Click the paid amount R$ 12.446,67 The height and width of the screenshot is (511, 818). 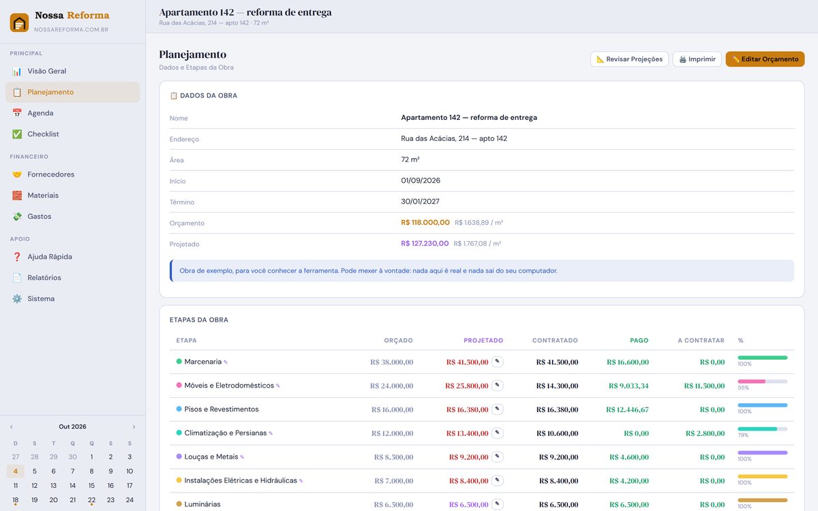coord(627,410)
